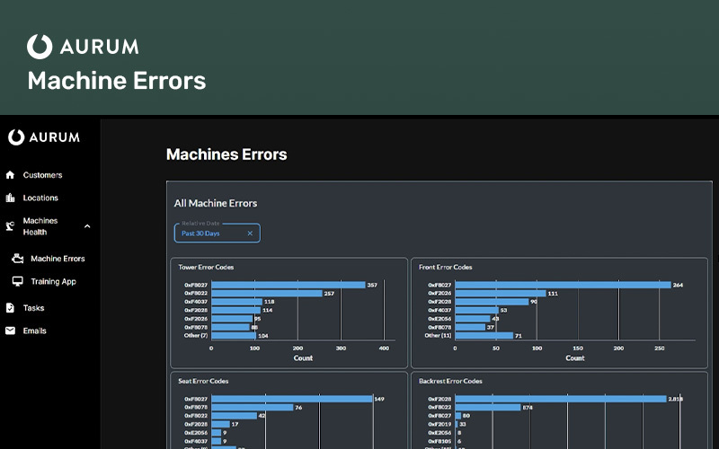Click the Machine Errors engine icon

tap(17, 259)
